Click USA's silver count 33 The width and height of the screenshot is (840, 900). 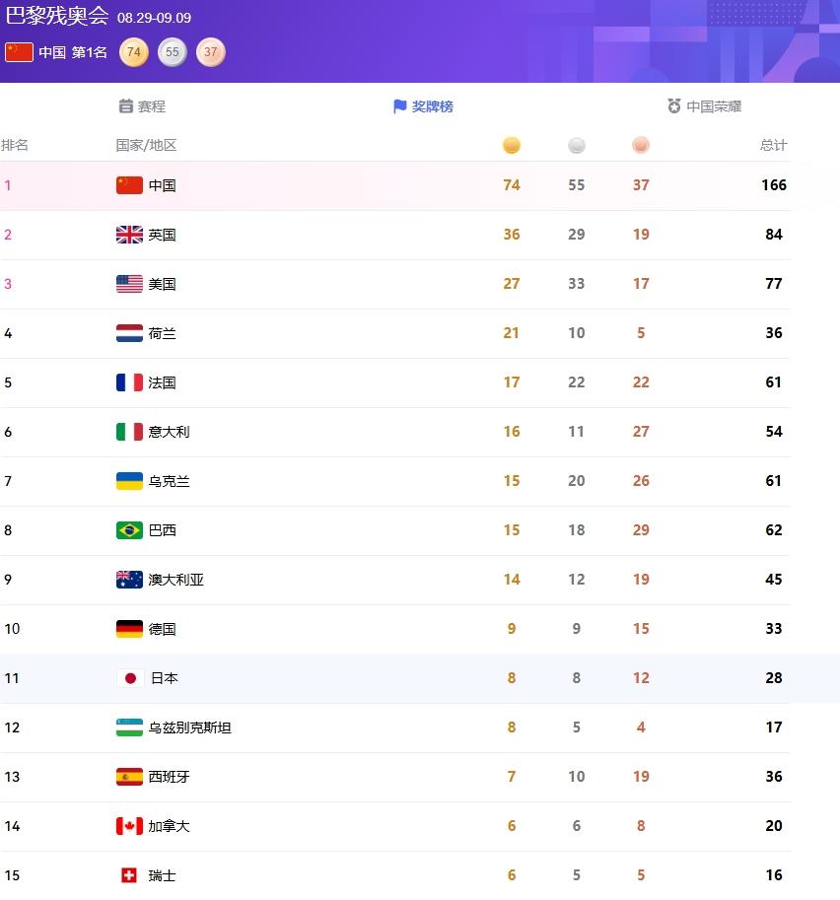[577, 284]
